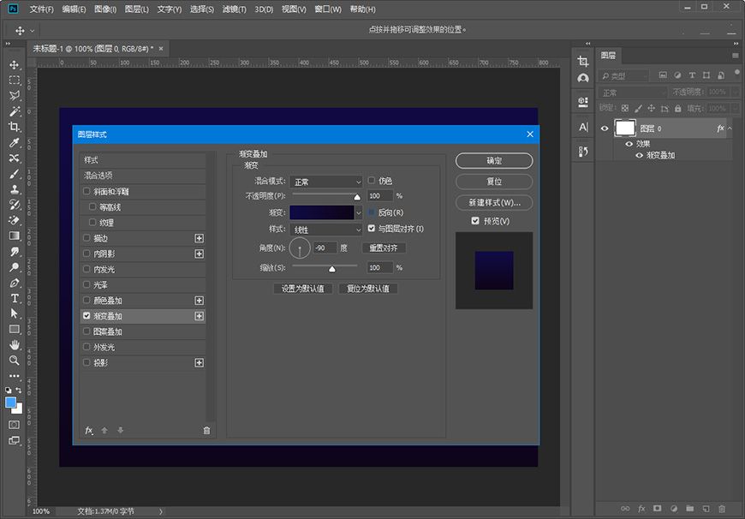
Task: Open the Layers panel menu icon
Action: pyautogui.click(x=735, y=56)
